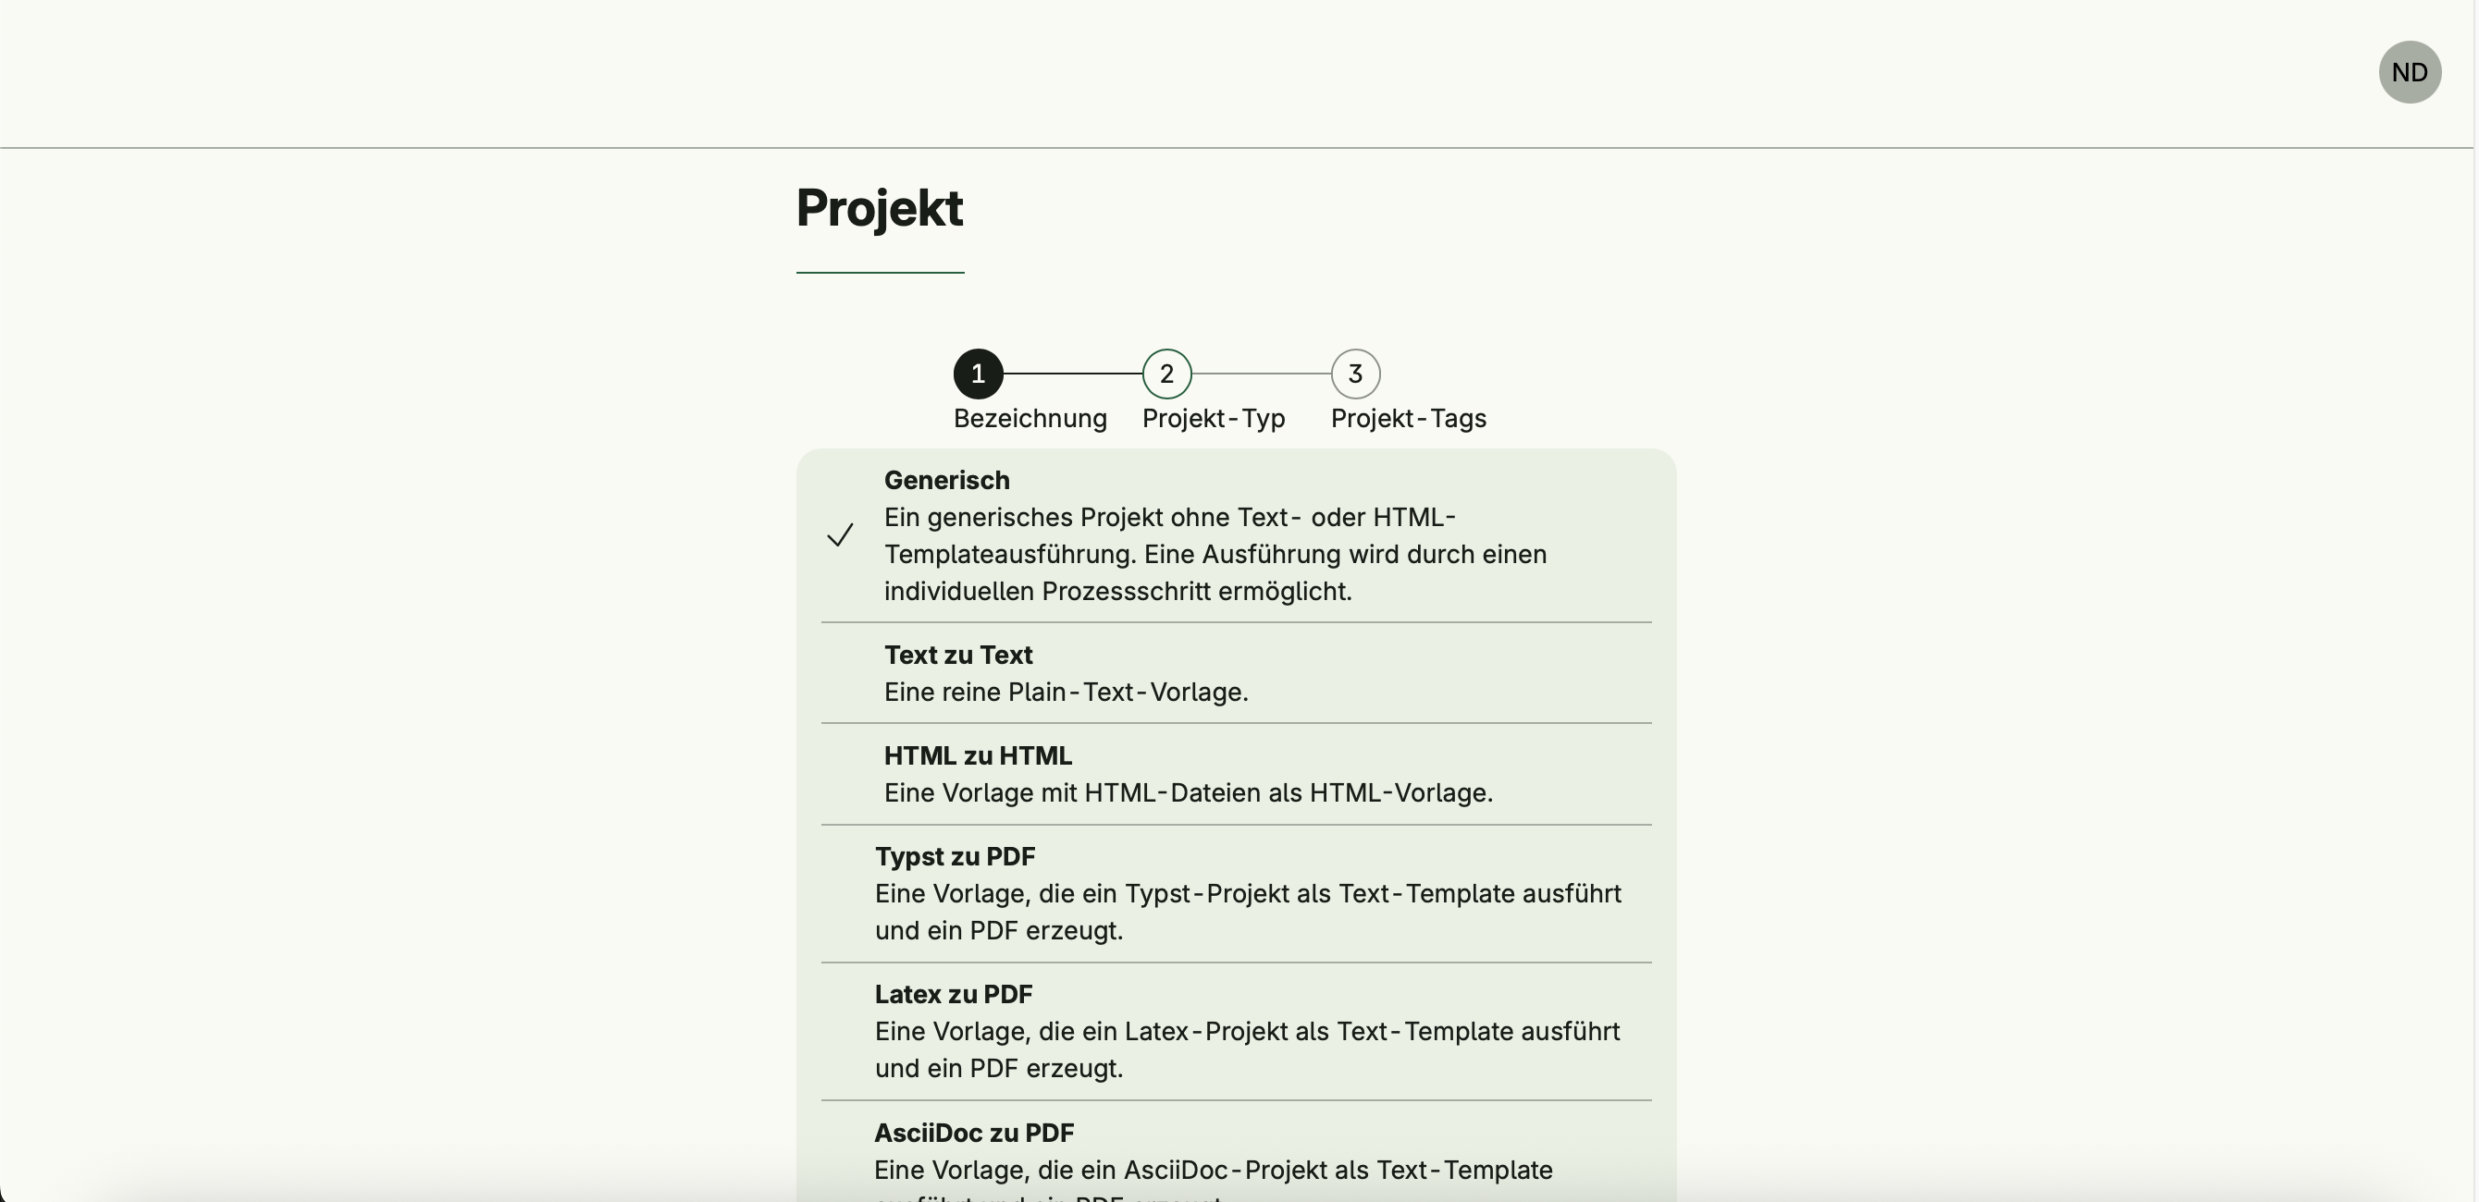Choose the Latex zu PDF option
The width and height of the screenshot is (2479, 1202).
point(953,994)
